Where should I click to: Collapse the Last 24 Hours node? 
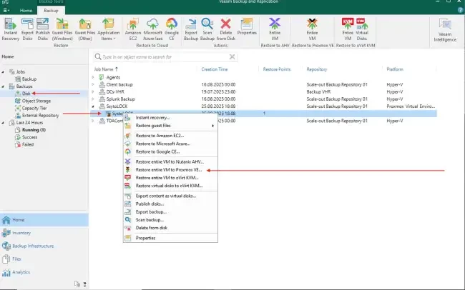pyautogui.click(x=4, y=123)
